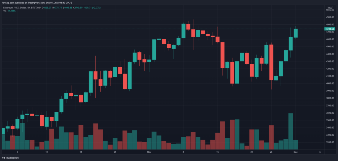Click the 4000.00 price scale label
This screenshot has height=161, width=338.
pos(330,83)
